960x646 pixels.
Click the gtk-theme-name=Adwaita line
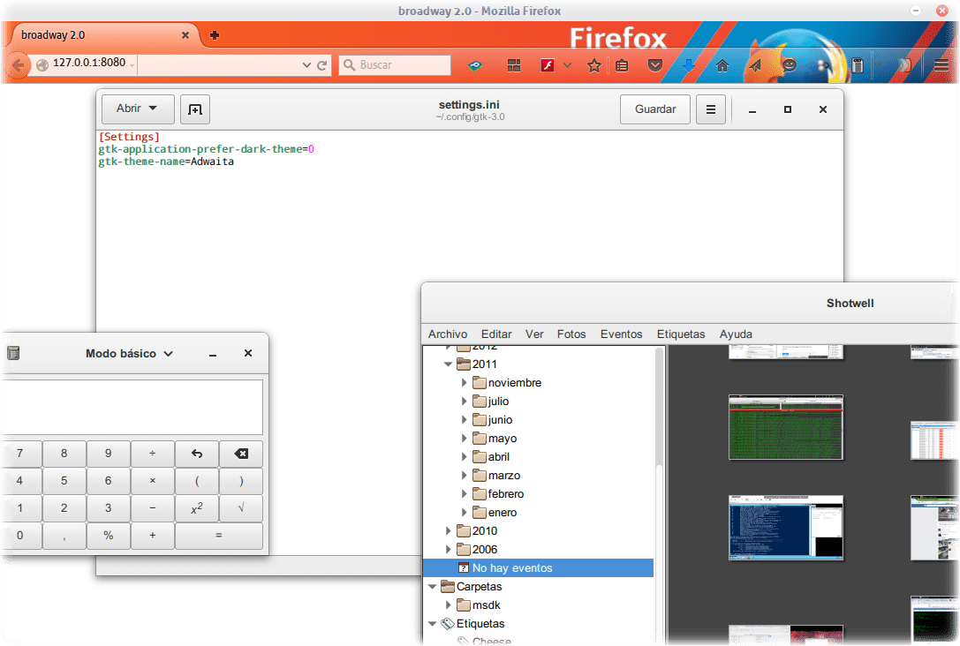(166, 161)
